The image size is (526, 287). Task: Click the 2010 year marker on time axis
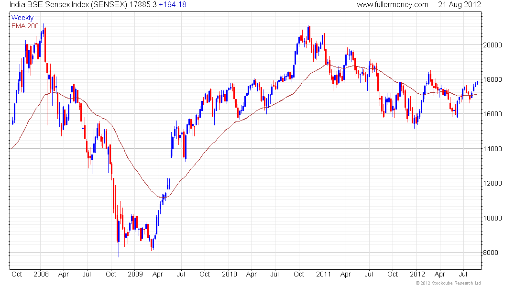230,274
